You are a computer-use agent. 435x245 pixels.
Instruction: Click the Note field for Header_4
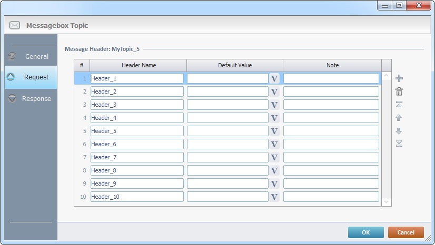point(331,118)
